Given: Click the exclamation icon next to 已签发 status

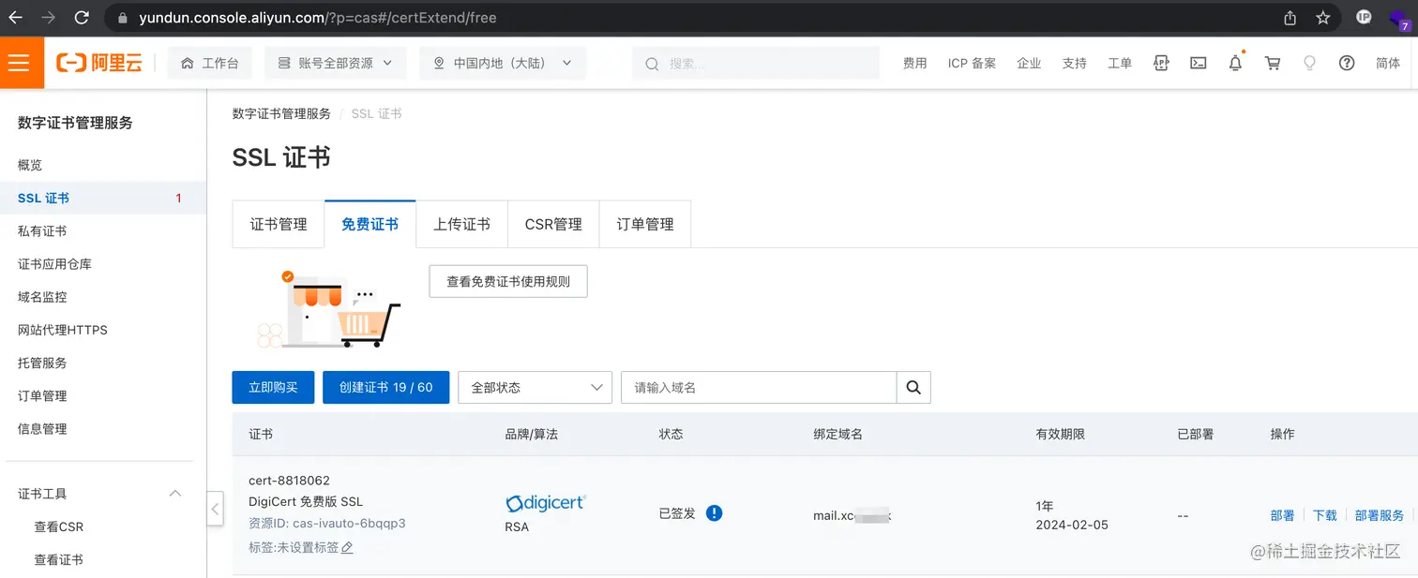Looking at the screenshot, I should pyautogui.click(x=714, y=512).
